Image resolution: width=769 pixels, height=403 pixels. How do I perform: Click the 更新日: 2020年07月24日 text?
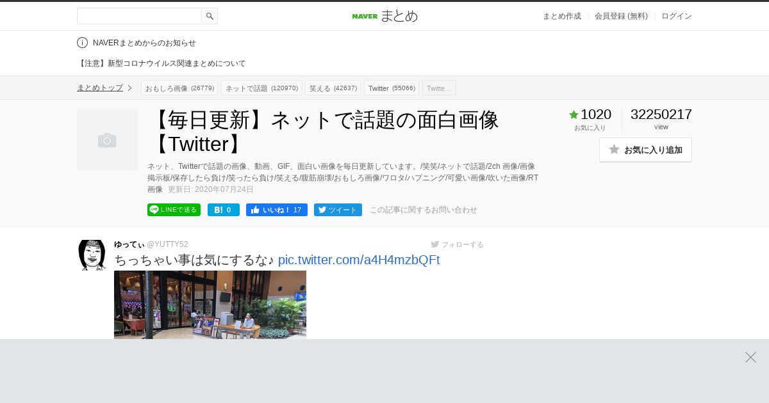tap(211, 189)
